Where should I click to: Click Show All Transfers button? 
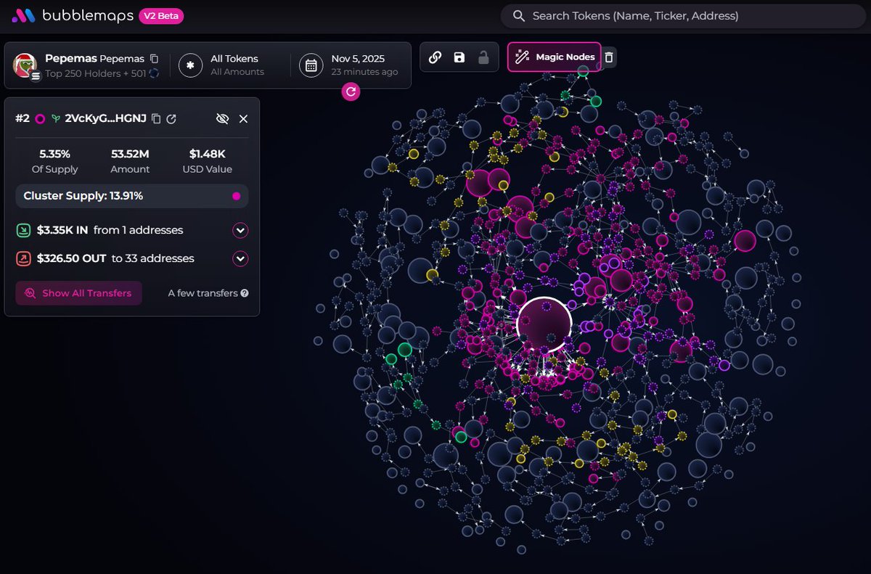[78, 293]
